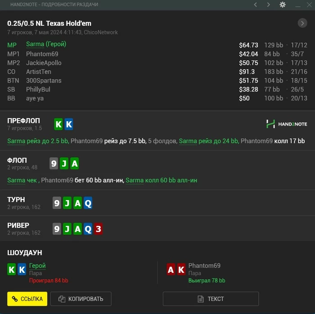Image resolution: width=315 pixels, height=314 pixels.
Task: Click the 9 card on the flop row
Action: [x=54, y=164]
